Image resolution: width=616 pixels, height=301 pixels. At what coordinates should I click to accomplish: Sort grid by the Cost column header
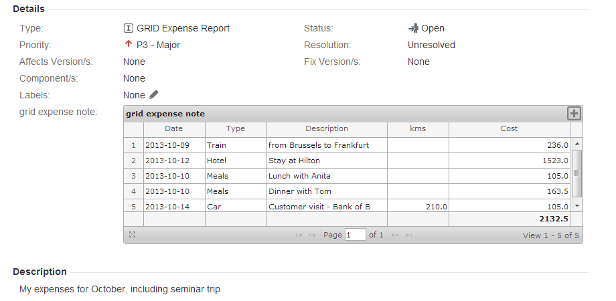tap(509, 128)
